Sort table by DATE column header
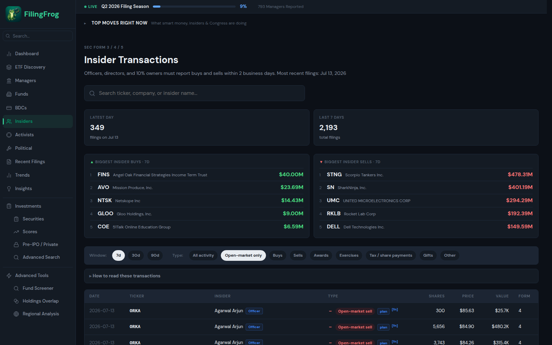The image size is (552, 345). click(x=94, y=296)
